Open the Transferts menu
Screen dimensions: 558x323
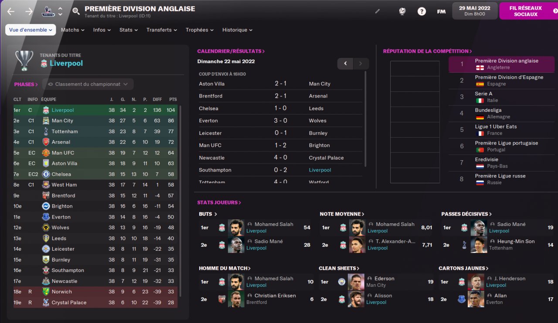tap(162, 30)
